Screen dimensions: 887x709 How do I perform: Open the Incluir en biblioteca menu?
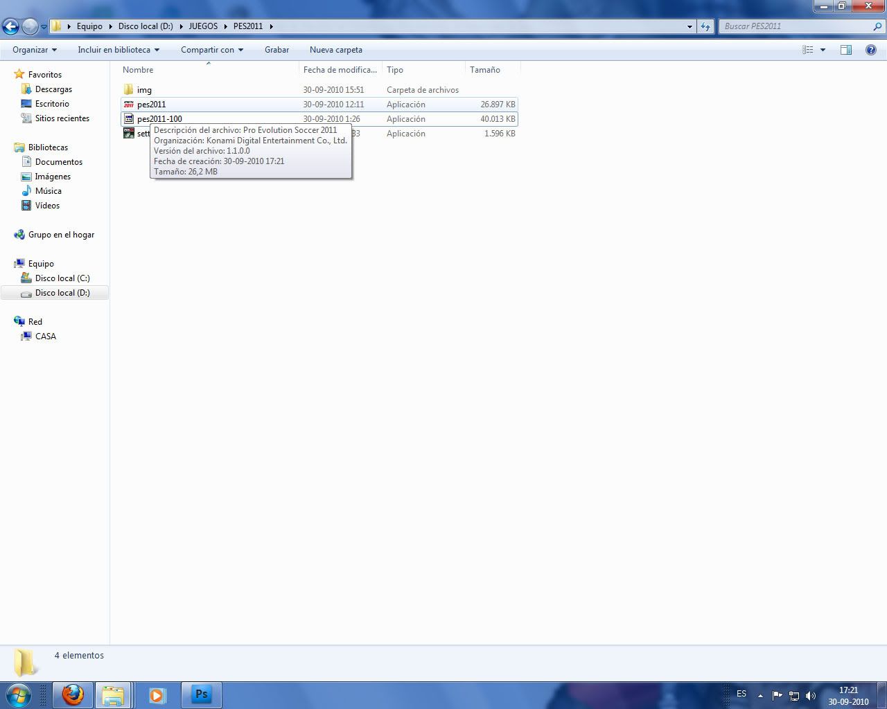pyautogui.click(x=118, y=50)
